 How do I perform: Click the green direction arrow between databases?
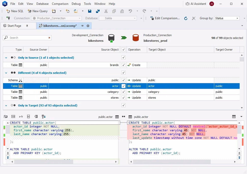click(124, 38)
